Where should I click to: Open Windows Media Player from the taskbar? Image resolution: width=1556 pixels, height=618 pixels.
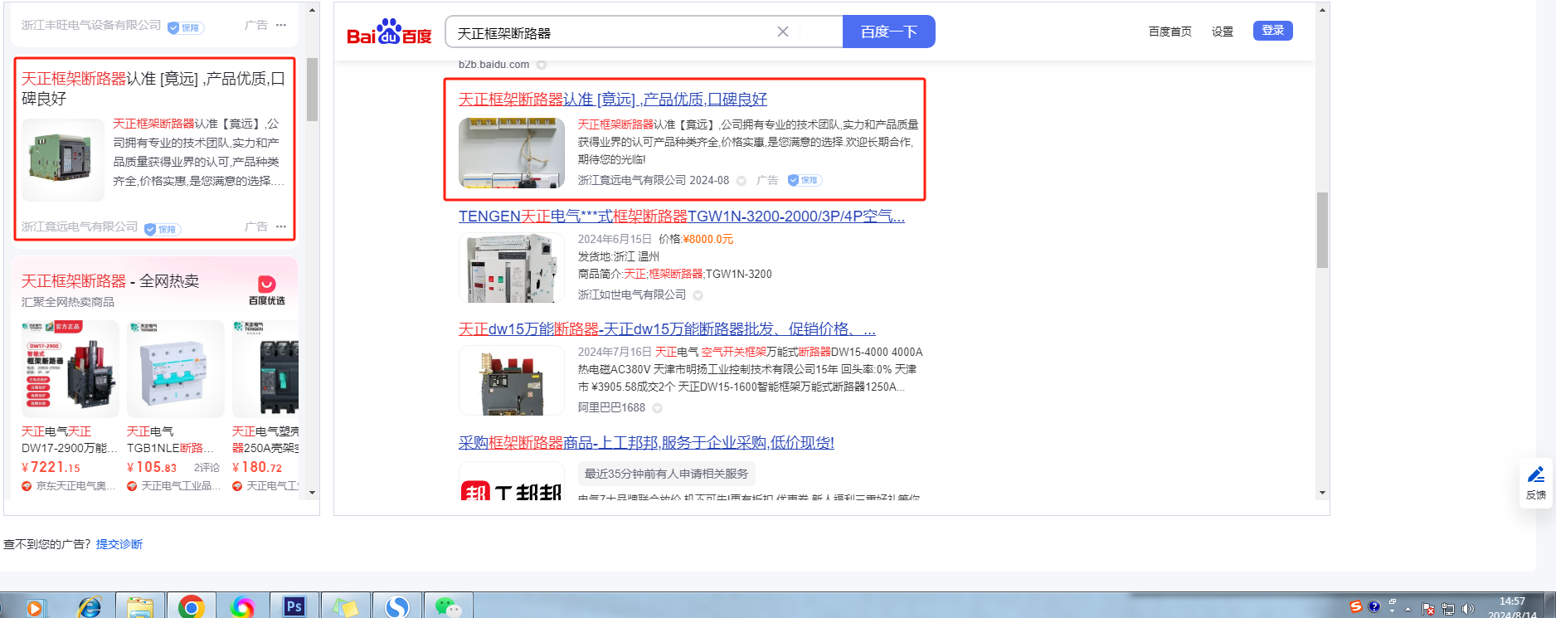35,607
